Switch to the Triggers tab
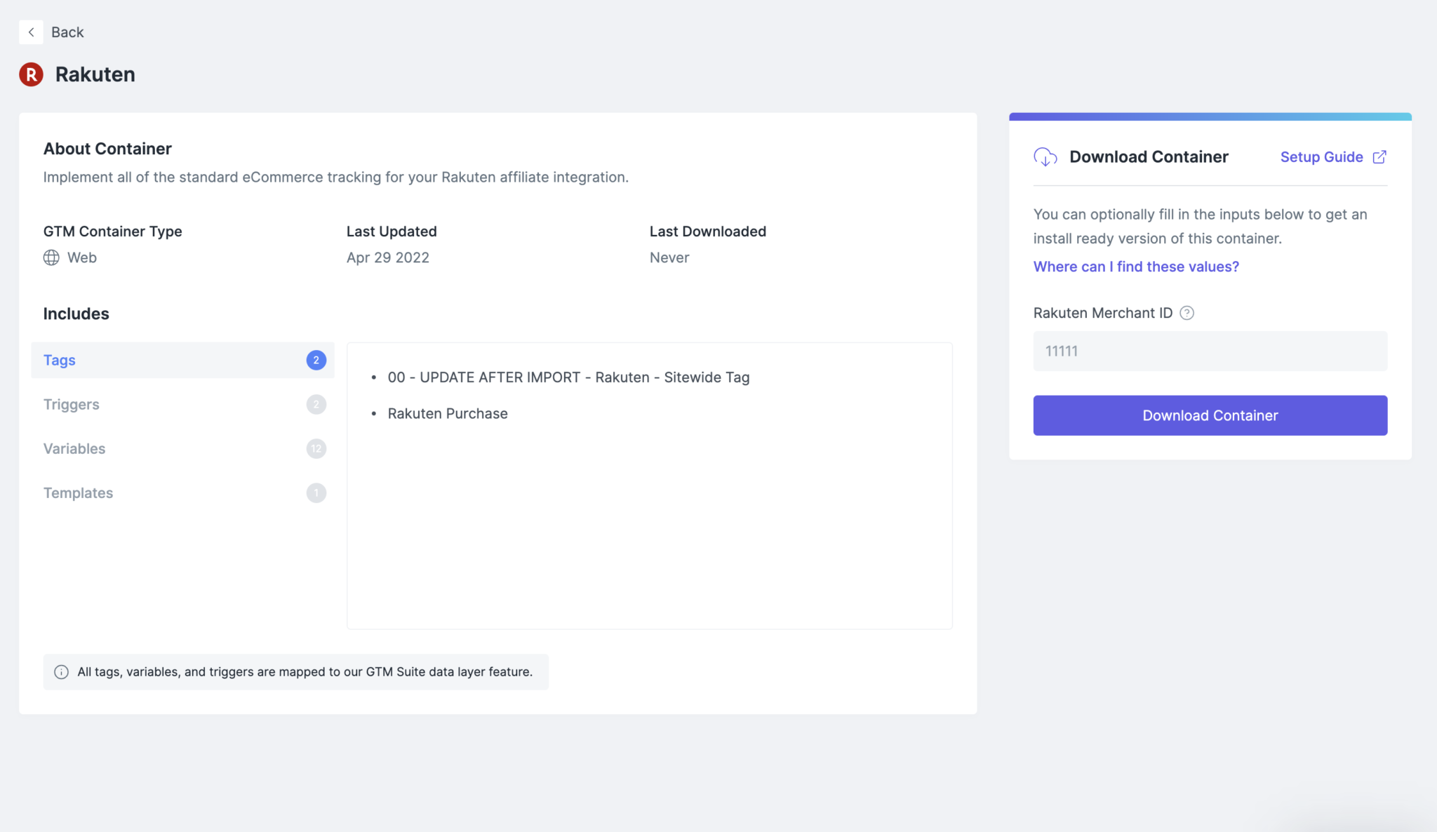Viewport: 1437px width, 832px height. coord(72,405)
